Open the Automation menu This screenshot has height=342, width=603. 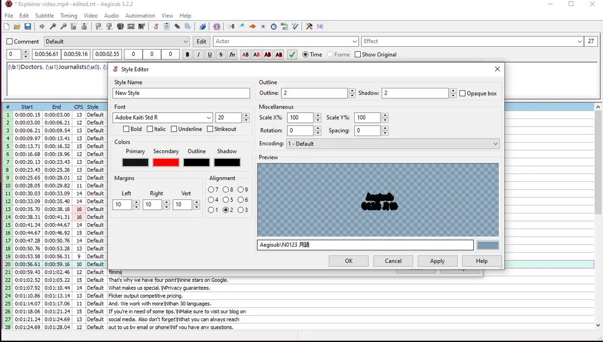[140, 16]
